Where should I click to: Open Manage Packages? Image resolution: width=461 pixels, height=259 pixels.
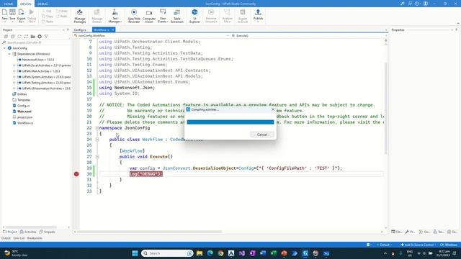(x=80, y=16)
